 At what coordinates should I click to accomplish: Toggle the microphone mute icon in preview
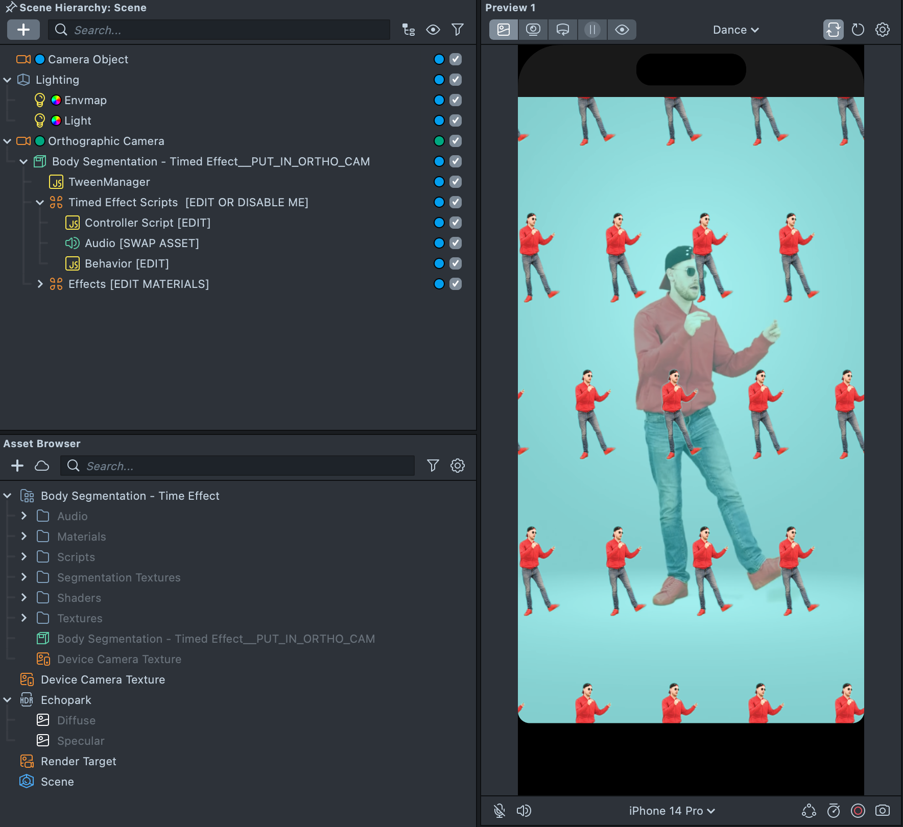tap(500, 811)
